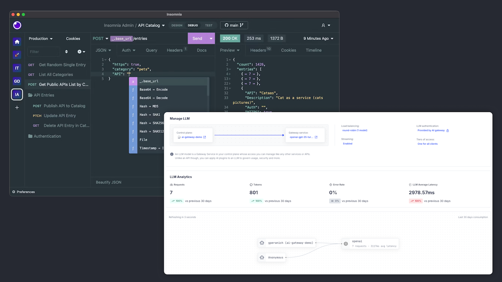Select the IA workspace icon
Screen dimensions: 502x282
coord(17,94)
